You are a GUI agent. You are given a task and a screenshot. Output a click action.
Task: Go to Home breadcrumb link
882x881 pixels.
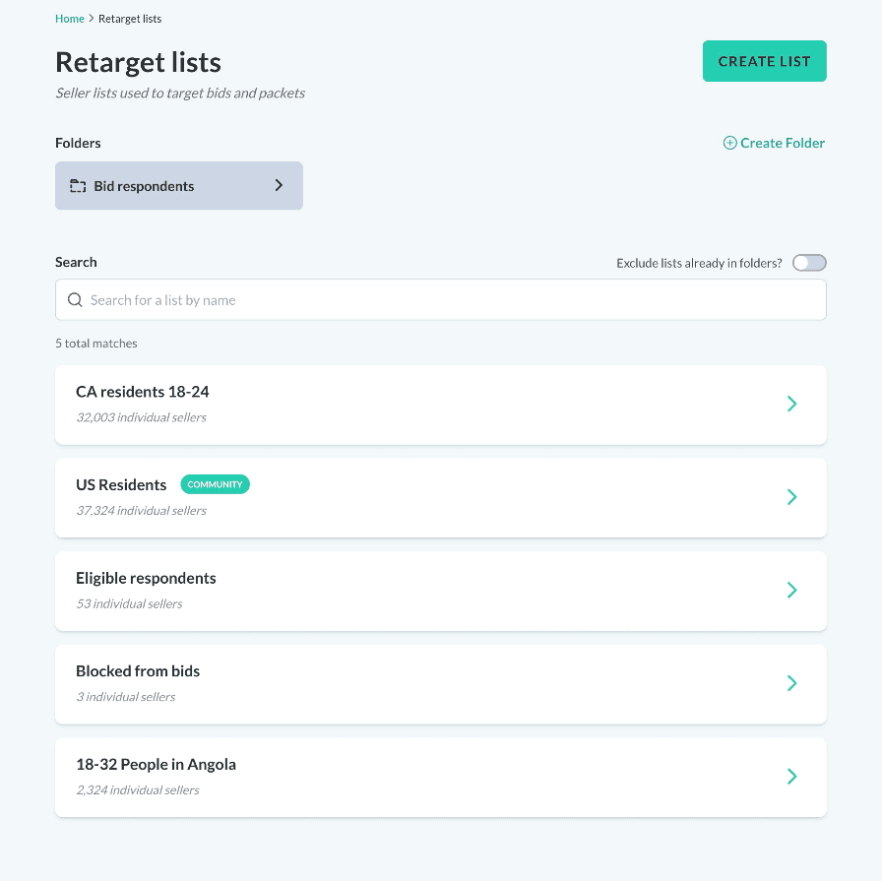click(x=70, y=19)
